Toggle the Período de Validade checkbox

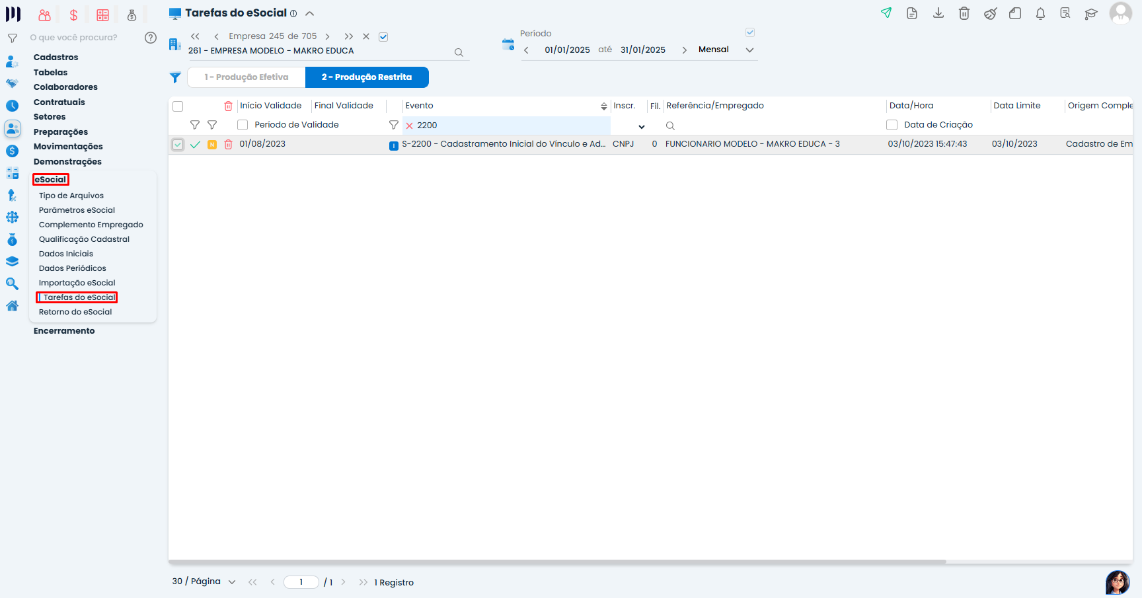click(x=243, y=125)
